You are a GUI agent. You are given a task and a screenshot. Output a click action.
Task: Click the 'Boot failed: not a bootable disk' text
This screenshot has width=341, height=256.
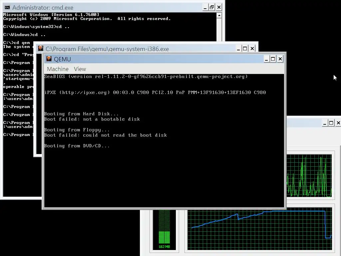[x=92, y=119]
